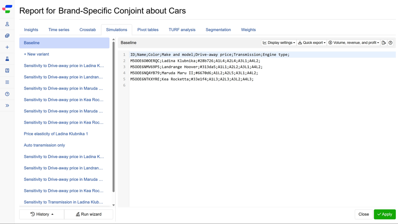Click header line 1 in code editor
This screenshot has height=224, width=398.
coord(262,55)
